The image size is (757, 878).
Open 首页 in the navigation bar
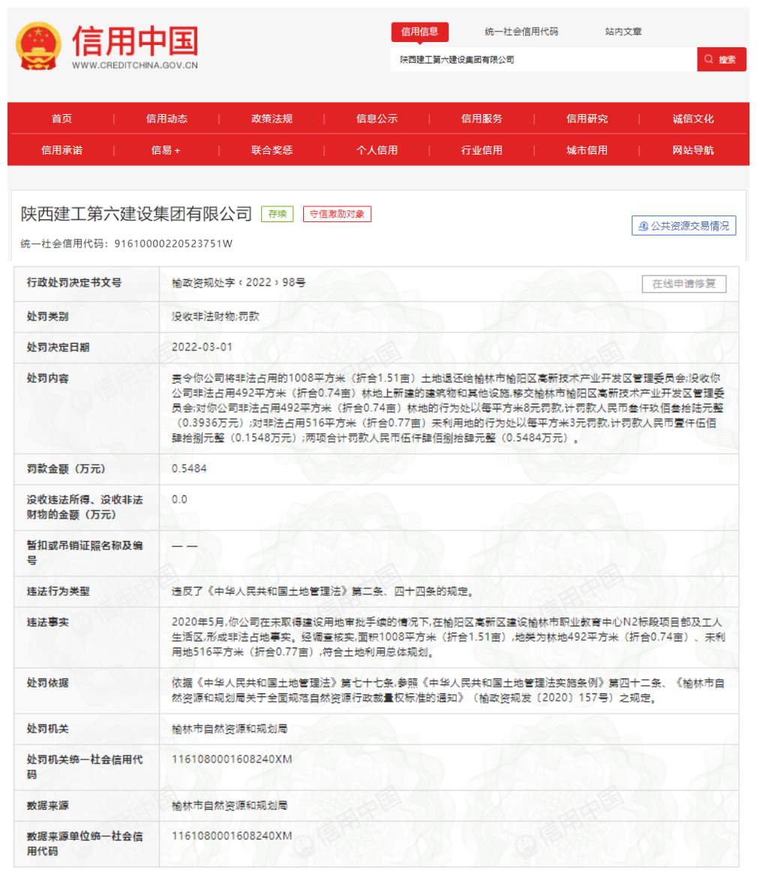[62, 119]
